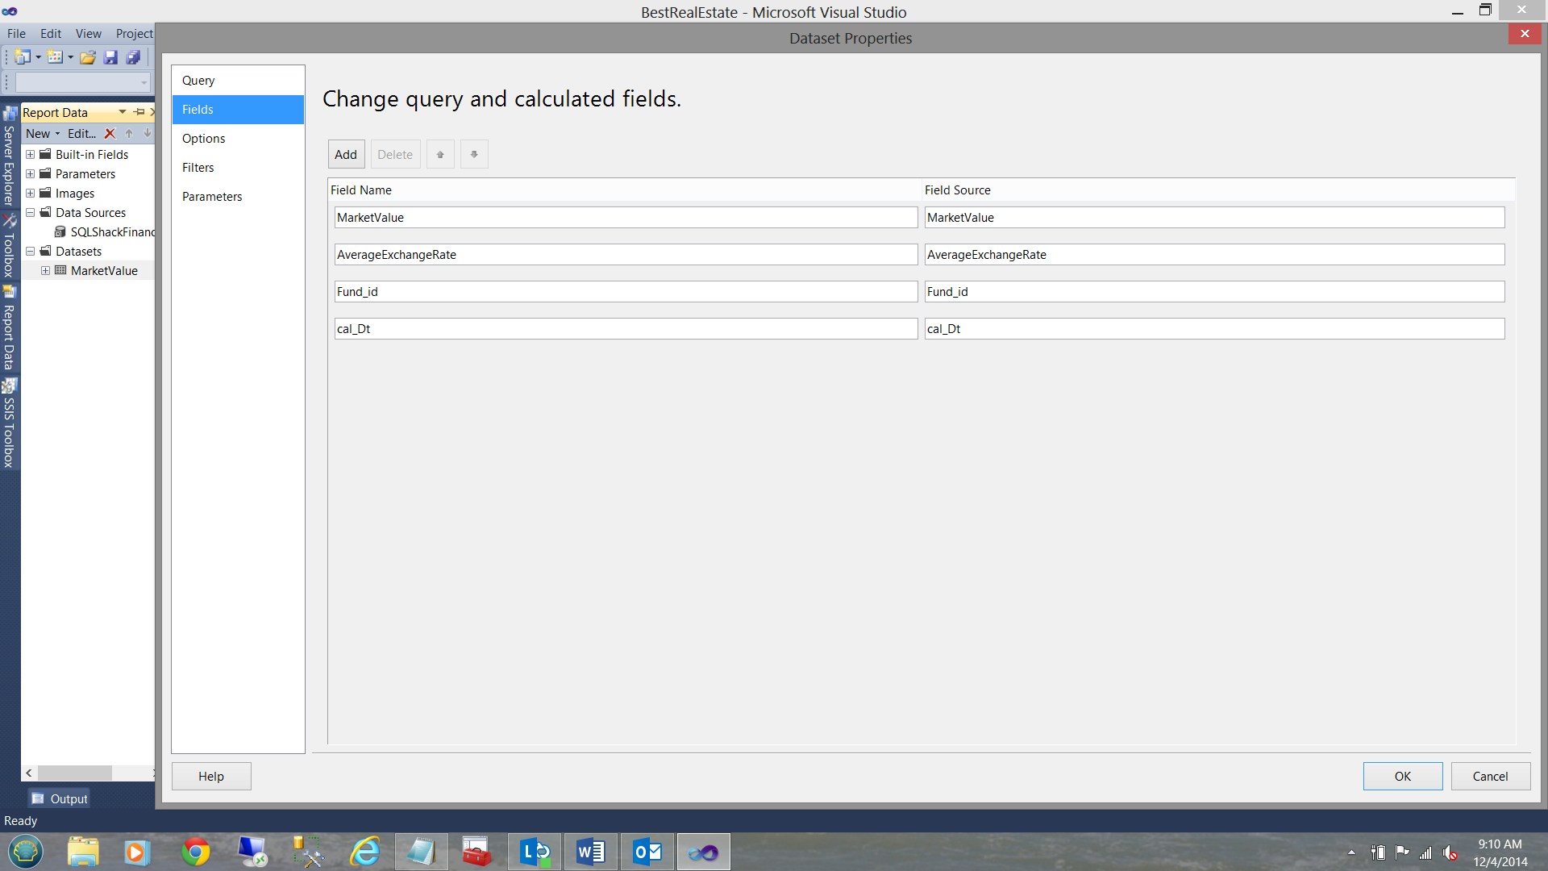Switch to the Filters page
The width and height of the screenshot is (1548, 871).
pyautogui.click(x=198, y=168)
